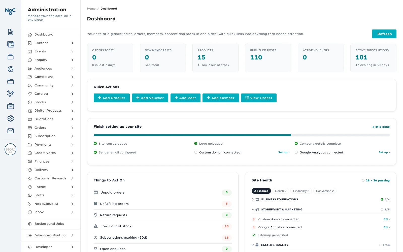Collapse the Catalog Quality section
Screen dimensions: 403x252
(x=253, y=245)
